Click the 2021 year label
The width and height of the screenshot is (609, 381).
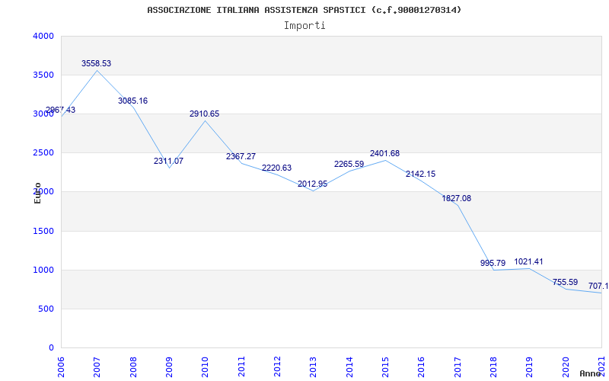coord(601,367)
